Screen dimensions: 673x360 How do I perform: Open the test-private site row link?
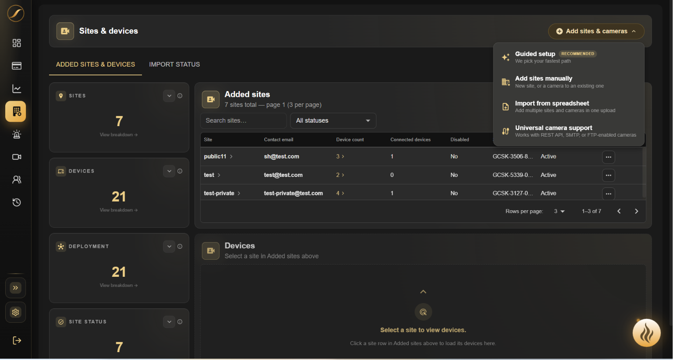(x=222, y=193)
